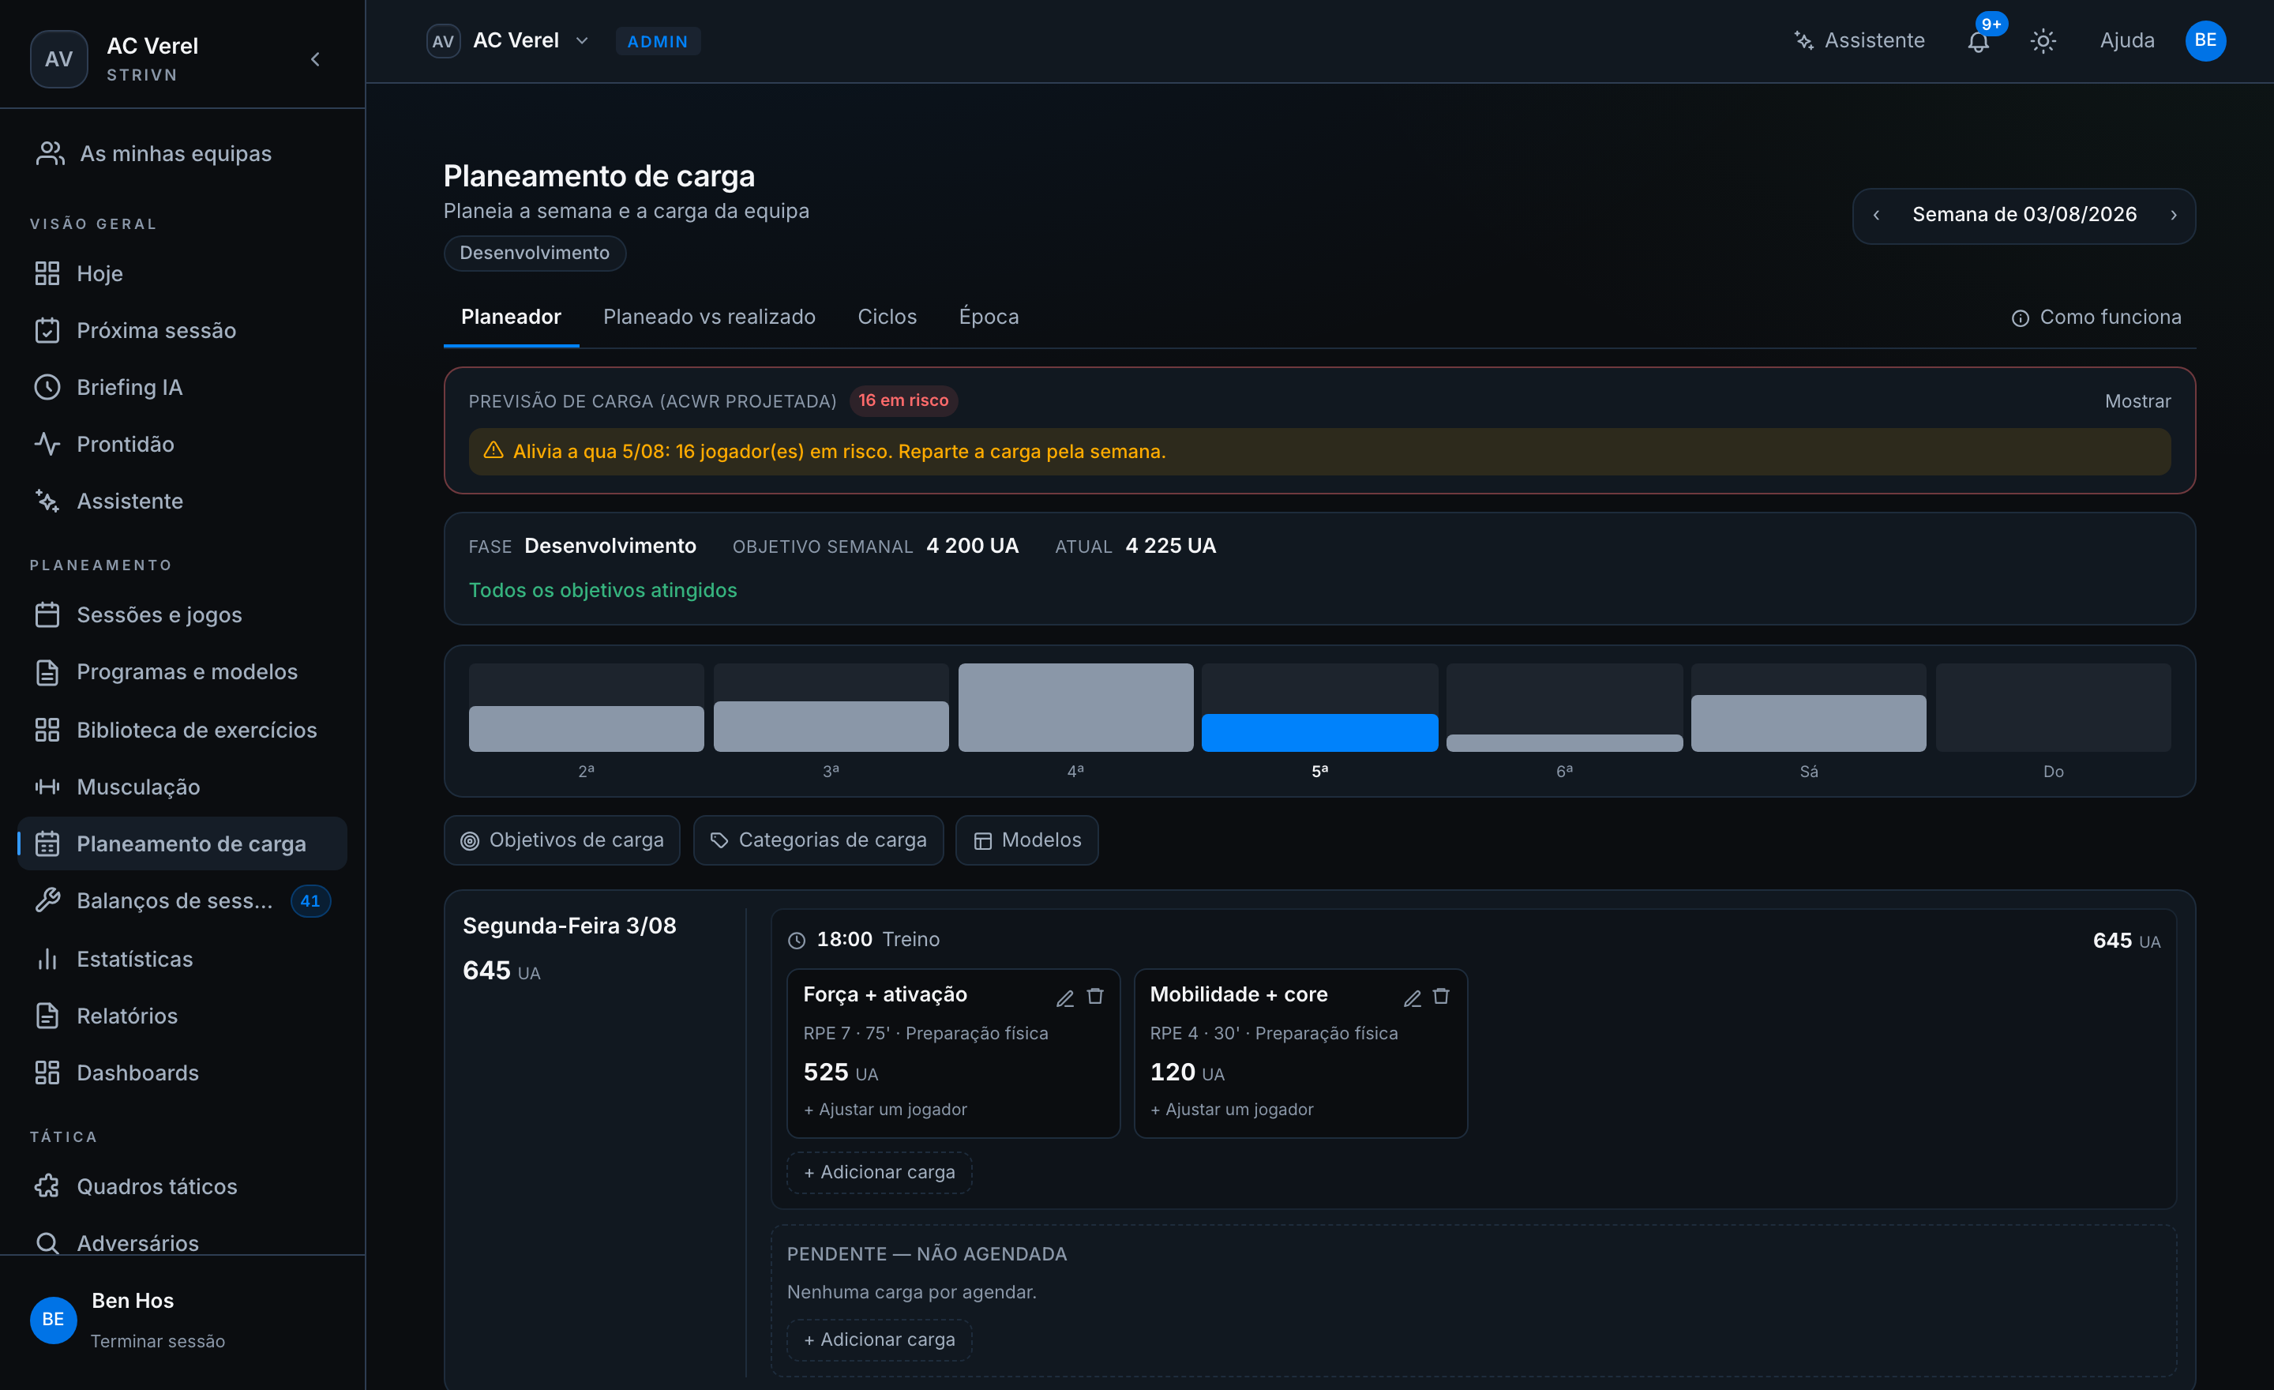
Task: Open Próxima sessão in the sidebar
Action: pyautogui.click(x=182, y=330)
